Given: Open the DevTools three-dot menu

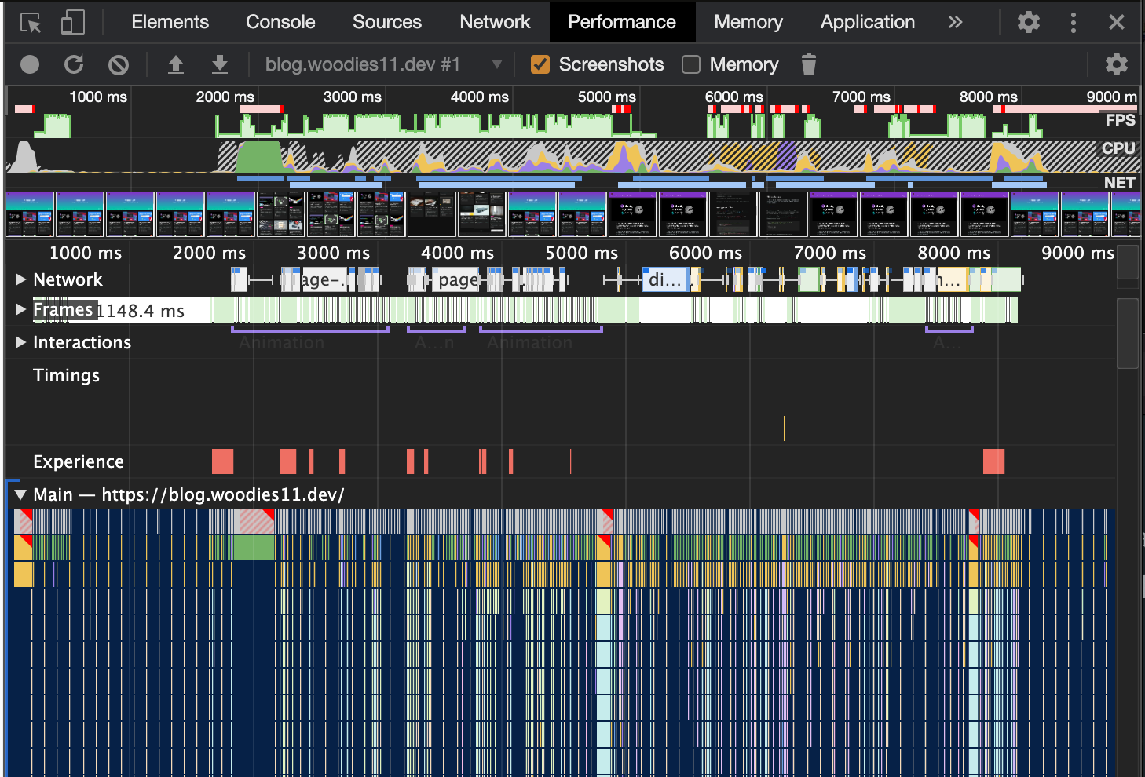Looking at the screenshot, I should [1073, 22].
